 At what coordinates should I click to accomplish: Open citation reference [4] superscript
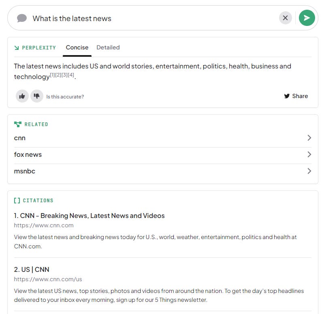(71, 75)
